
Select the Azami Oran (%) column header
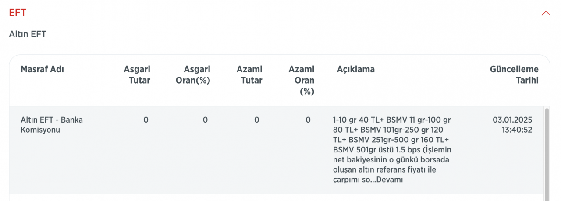coord(302,81)
